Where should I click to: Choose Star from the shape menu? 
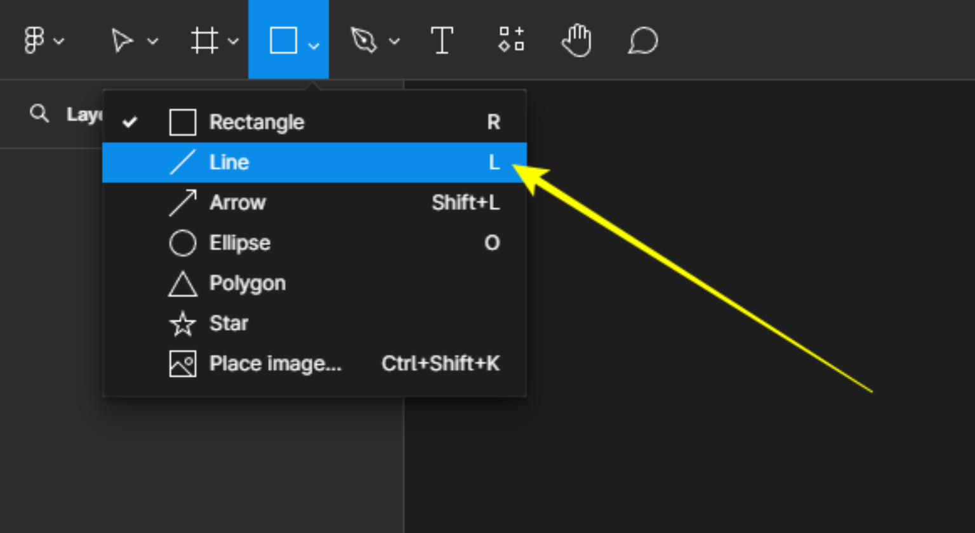coord(314,323)
